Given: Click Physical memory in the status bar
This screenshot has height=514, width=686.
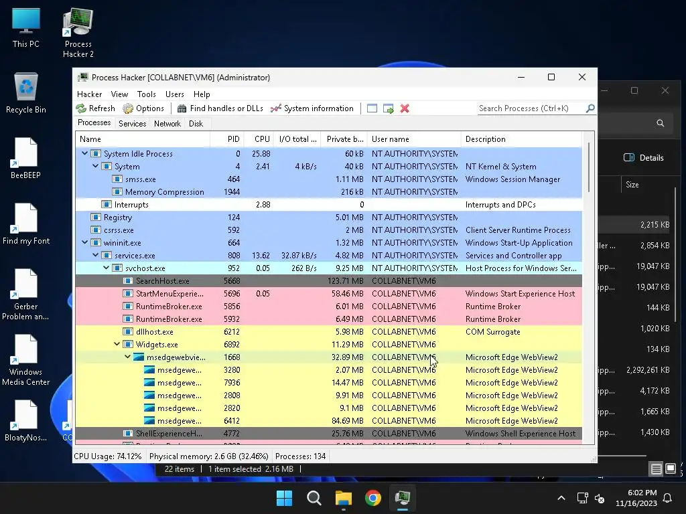Looking at the screenshot, I should pos(209,456).
